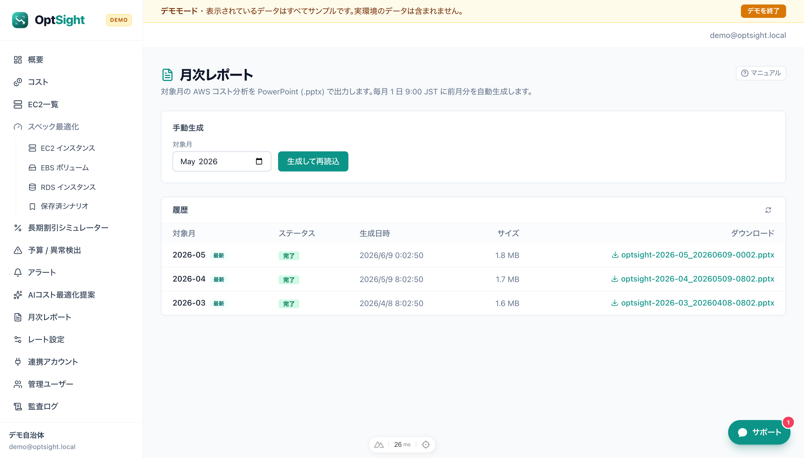Refresh the 履歴 history list
This screenshot has width=804, height=458.
[768, 210]
